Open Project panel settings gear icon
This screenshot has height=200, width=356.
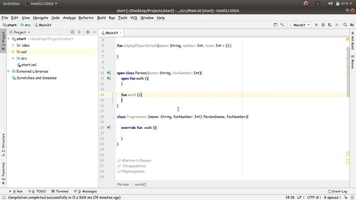tap(88, 32)
